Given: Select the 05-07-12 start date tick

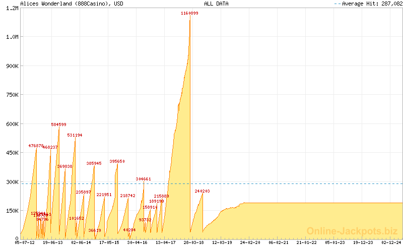Looking at the screenshot, I should 25,242.
